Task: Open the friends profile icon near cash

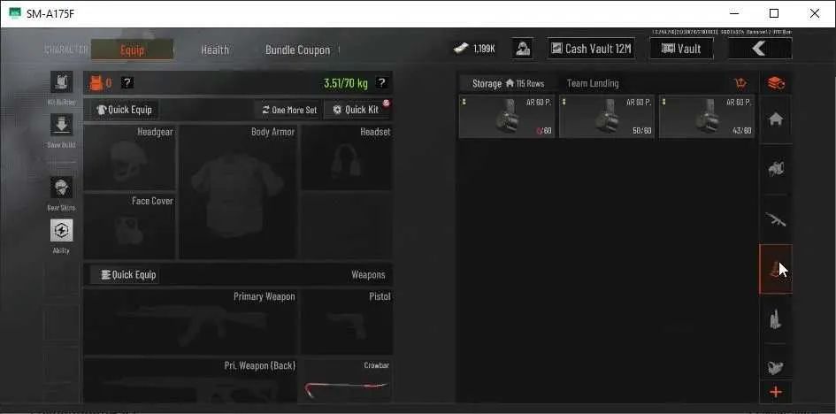Action: point(523,49)
